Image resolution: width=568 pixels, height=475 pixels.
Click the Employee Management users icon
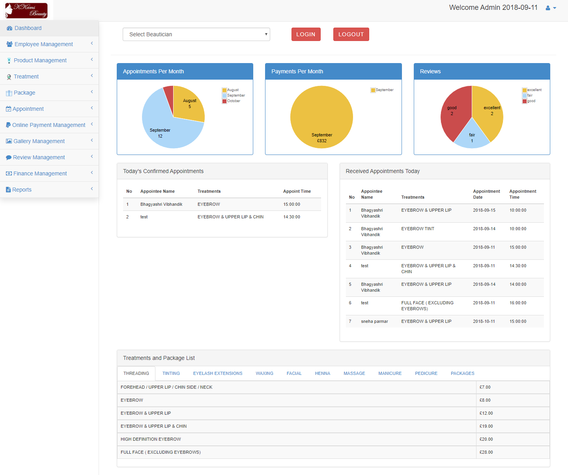click(9, 45)
